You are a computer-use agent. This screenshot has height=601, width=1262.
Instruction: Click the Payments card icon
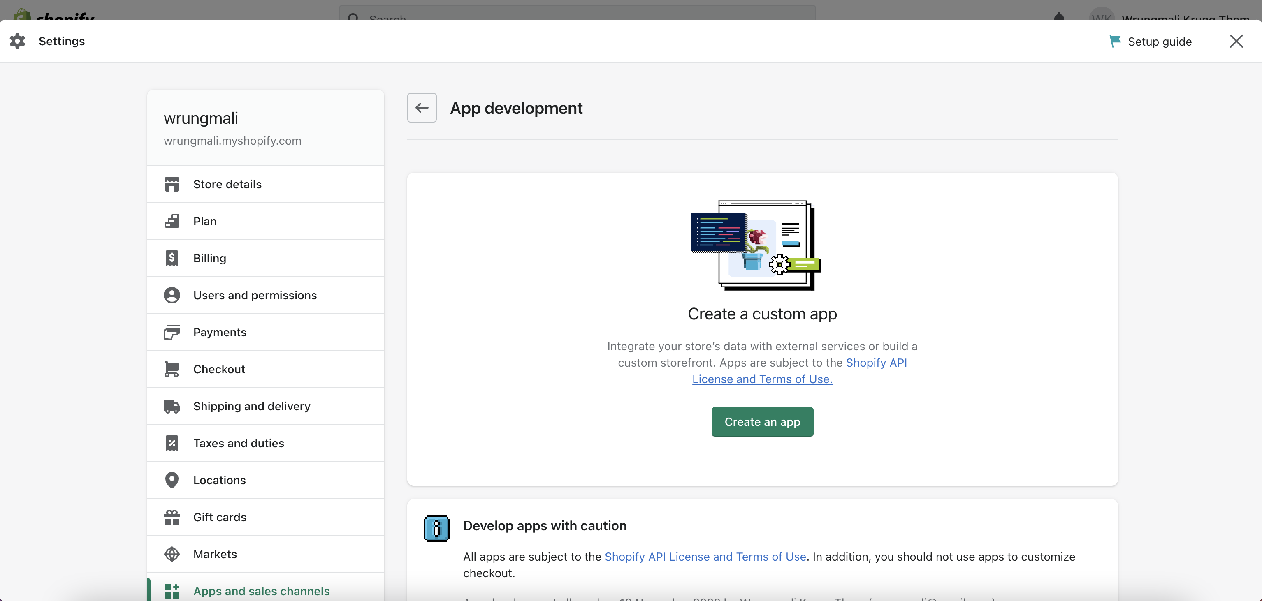[x=172, y=332]
